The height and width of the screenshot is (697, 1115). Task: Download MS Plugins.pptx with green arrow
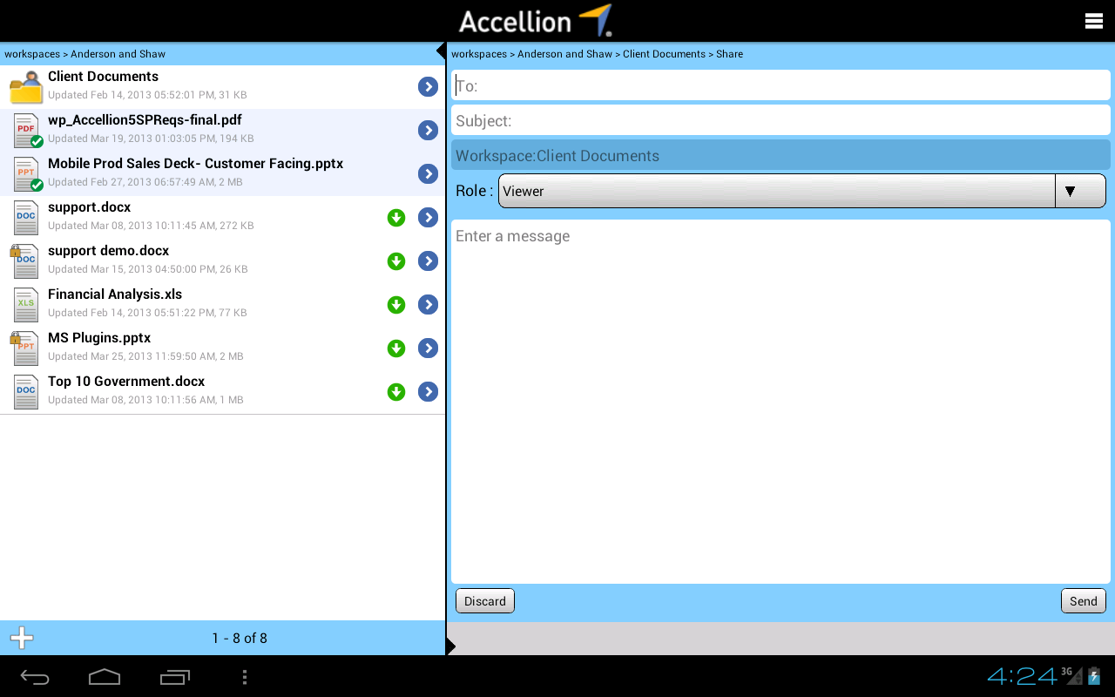coord(396,348)
